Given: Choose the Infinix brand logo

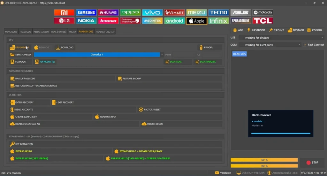Looking at the screenshot, I should tap(218, 21).
